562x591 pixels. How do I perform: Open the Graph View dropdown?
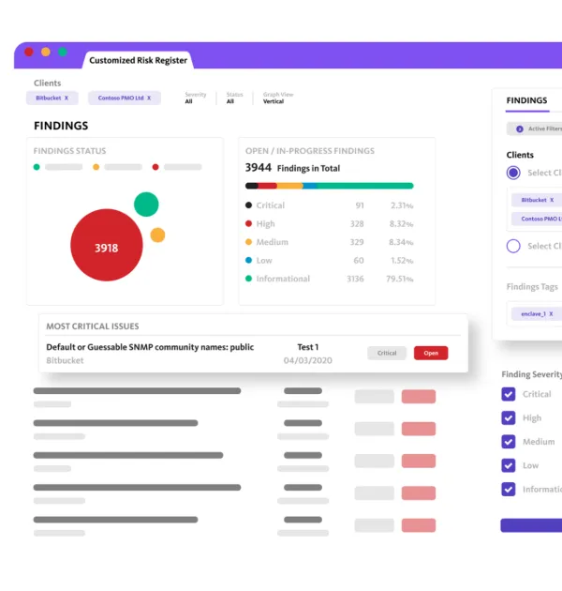pyautogui.click(x=278, y=98)
